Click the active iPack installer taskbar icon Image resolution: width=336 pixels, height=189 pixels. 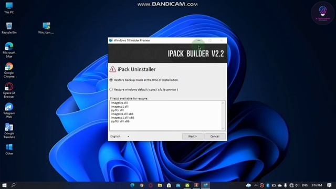pos(205,185)
